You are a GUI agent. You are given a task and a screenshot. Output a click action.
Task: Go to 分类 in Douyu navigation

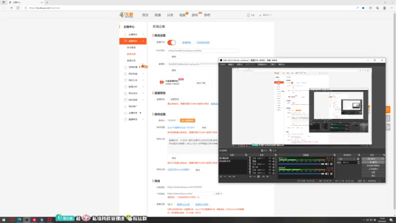(x=170, y=15)
